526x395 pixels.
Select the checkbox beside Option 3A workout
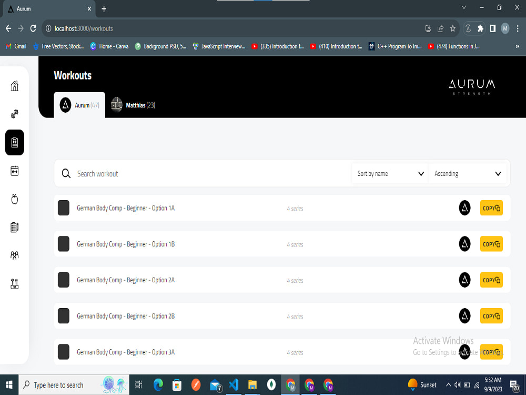pyautogui.click(x=63, y=352)
